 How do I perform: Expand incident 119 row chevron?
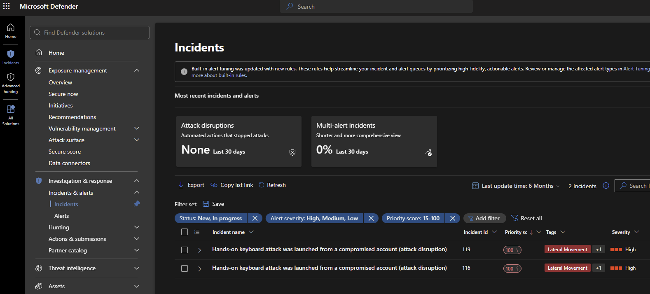[200, 250]
